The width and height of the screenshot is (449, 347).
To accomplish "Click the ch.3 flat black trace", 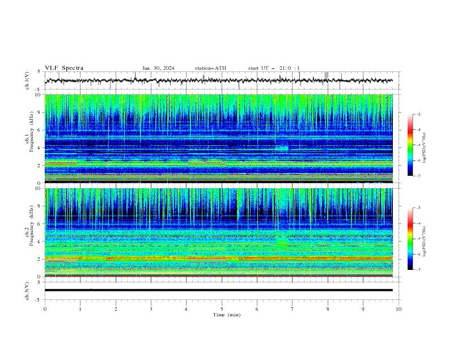I will point(219,290).
